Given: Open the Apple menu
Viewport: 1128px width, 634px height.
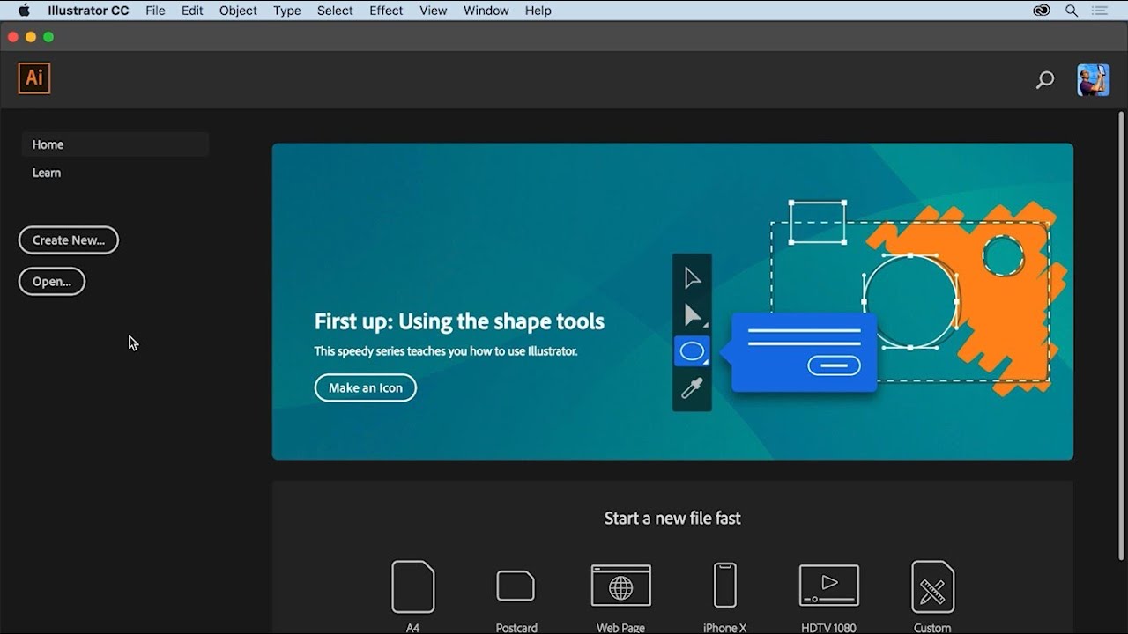Looking at the screenshot, I should click(x=24, y=11).
